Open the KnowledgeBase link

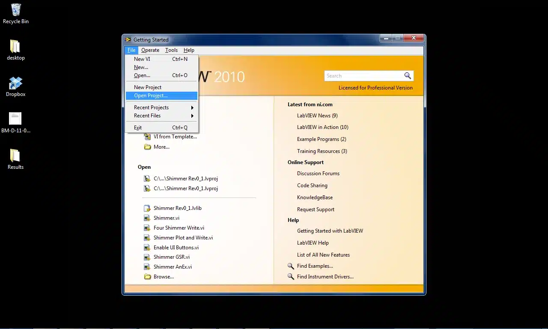tap(315, 197)
